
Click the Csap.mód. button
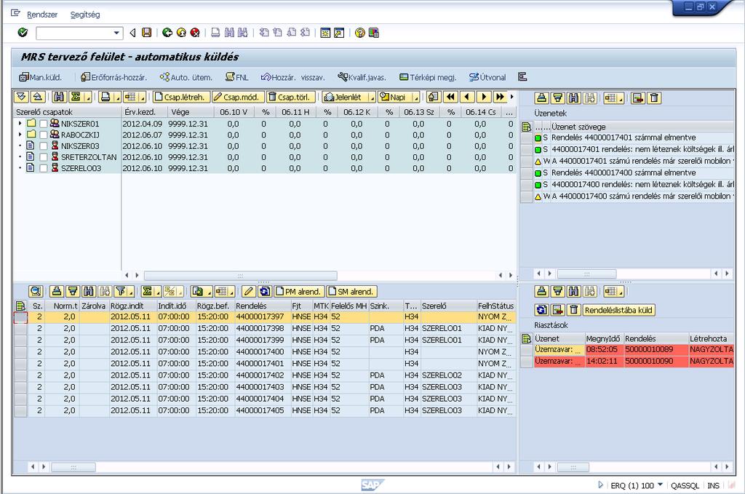tap(238, 97)
